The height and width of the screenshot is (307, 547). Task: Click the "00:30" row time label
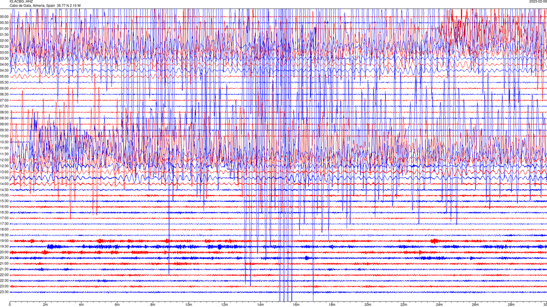click(x=4, y=23)
